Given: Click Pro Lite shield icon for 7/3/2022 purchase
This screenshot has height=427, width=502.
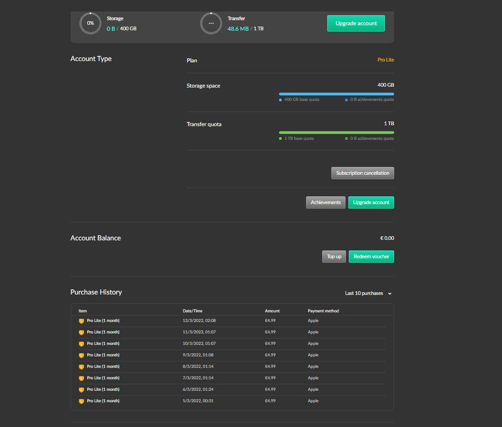Looking at the screenshot, I should pos(81,378).
